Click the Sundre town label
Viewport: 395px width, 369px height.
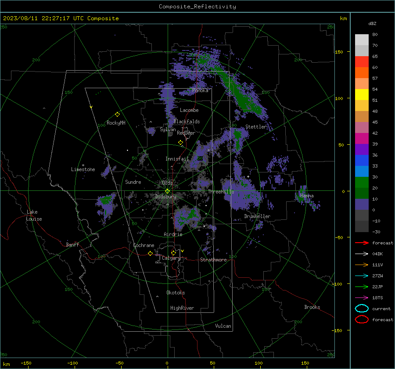133,182
